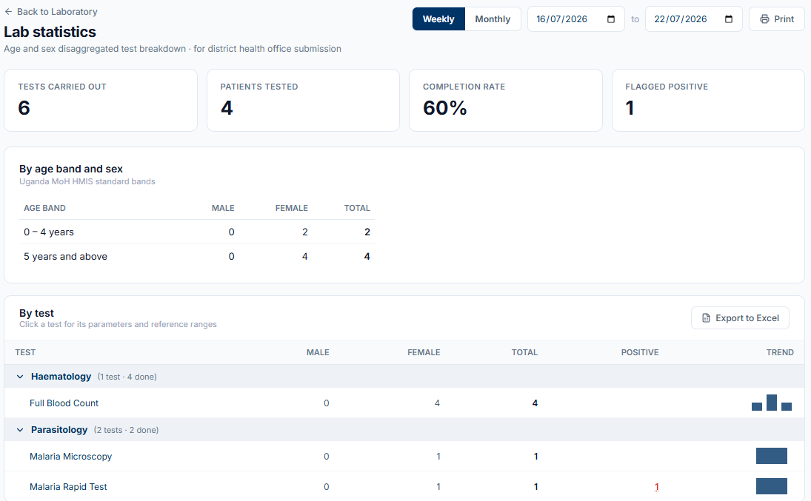
Task: Click the Tests Carried Out card
Action: pyautogui.click(x=101, y=101)
